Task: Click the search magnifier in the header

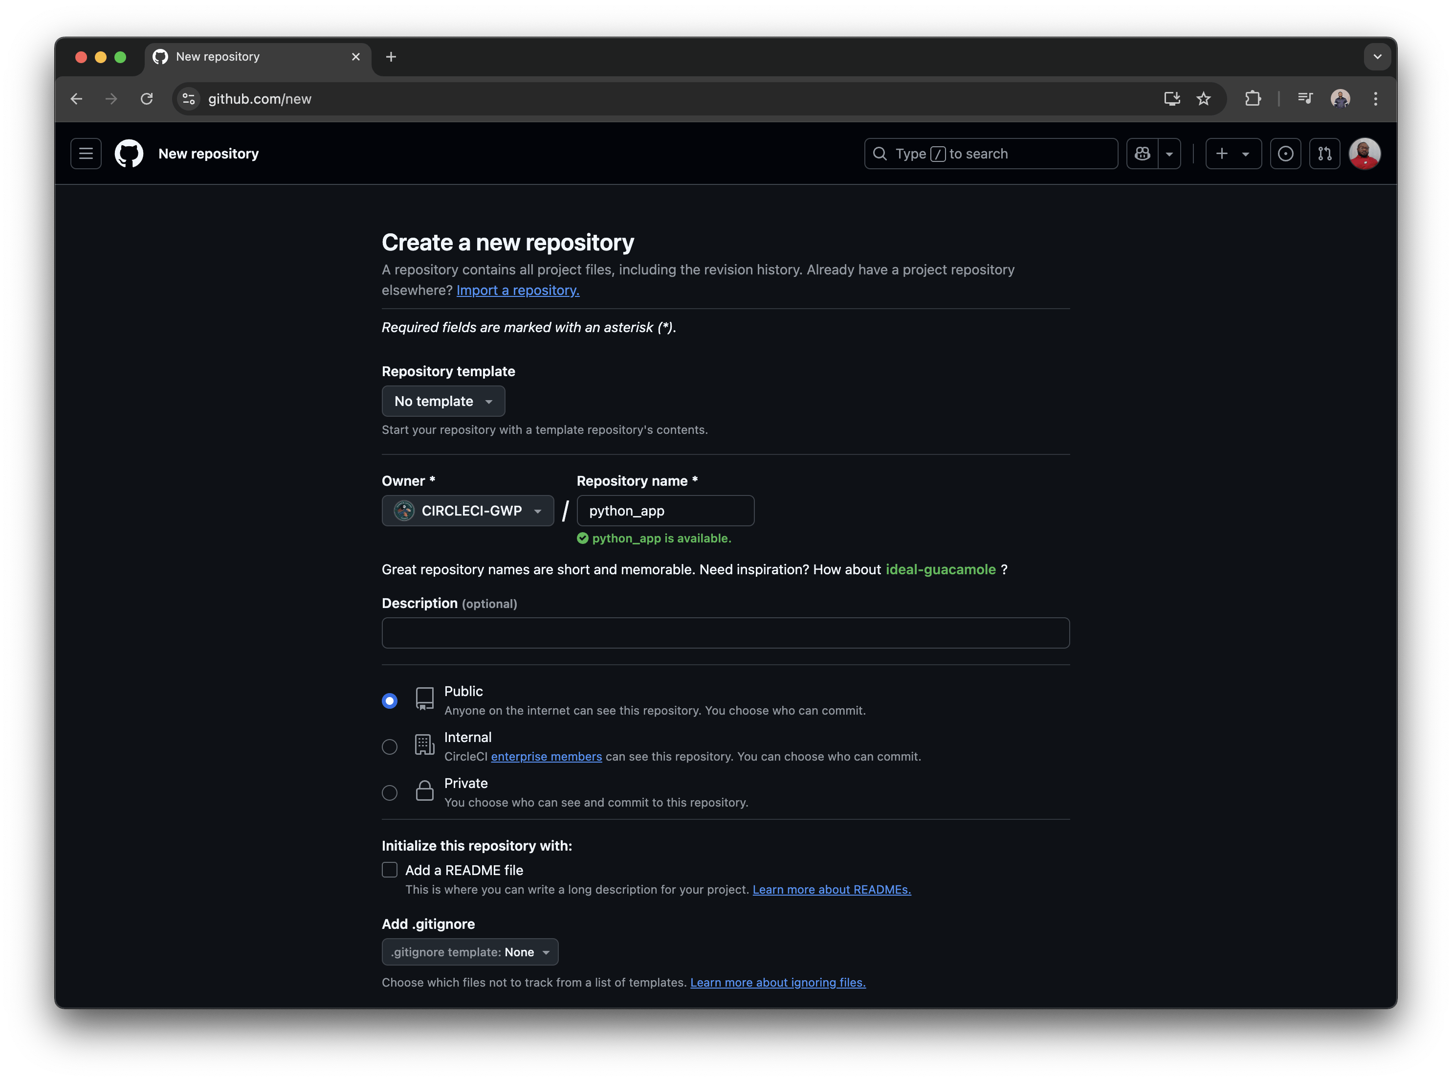Action: [880, 153]
